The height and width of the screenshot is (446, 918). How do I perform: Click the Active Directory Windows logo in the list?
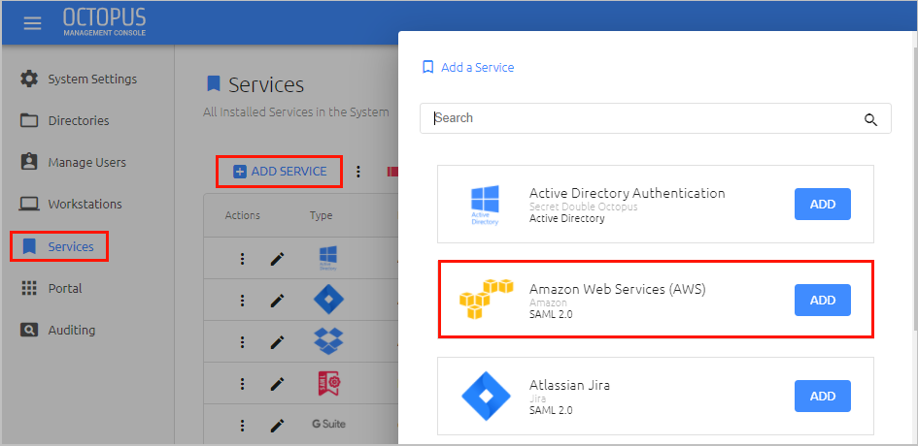click(485, 205)
